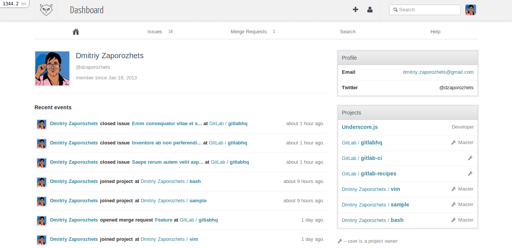Click the wrench icon beside gitlab-recipes
The width and height of the screenshot is (512, 248).
pyautogui.click(x=470, y=174)
